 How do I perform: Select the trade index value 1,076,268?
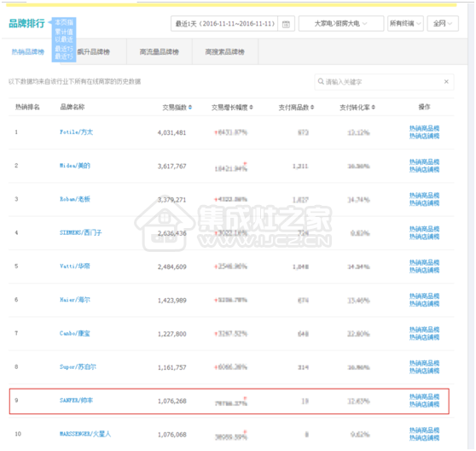[x=171, y=401]
